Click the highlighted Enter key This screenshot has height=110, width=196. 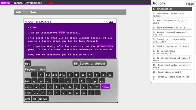[105, 87]
